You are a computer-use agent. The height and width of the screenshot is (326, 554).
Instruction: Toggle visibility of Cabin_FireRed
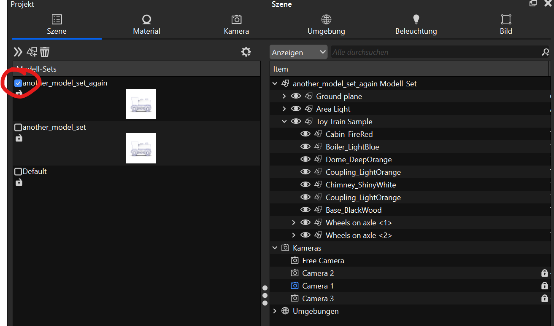click(x=305, y=134)
